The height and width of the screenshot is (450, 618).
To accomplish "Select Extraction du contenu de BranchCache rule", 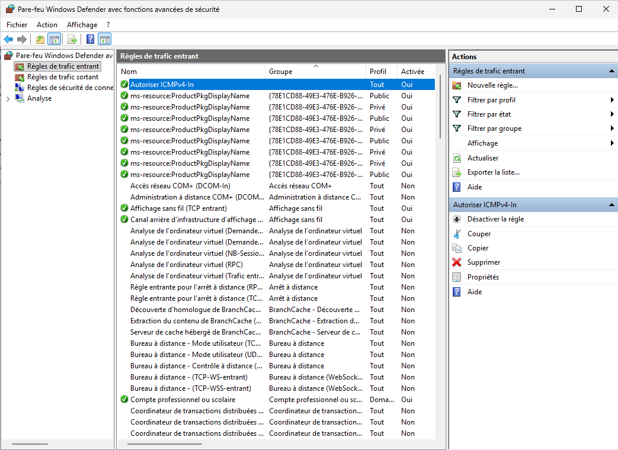I will (277, 321).
